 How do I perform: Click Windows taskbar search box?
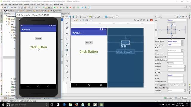27,105
